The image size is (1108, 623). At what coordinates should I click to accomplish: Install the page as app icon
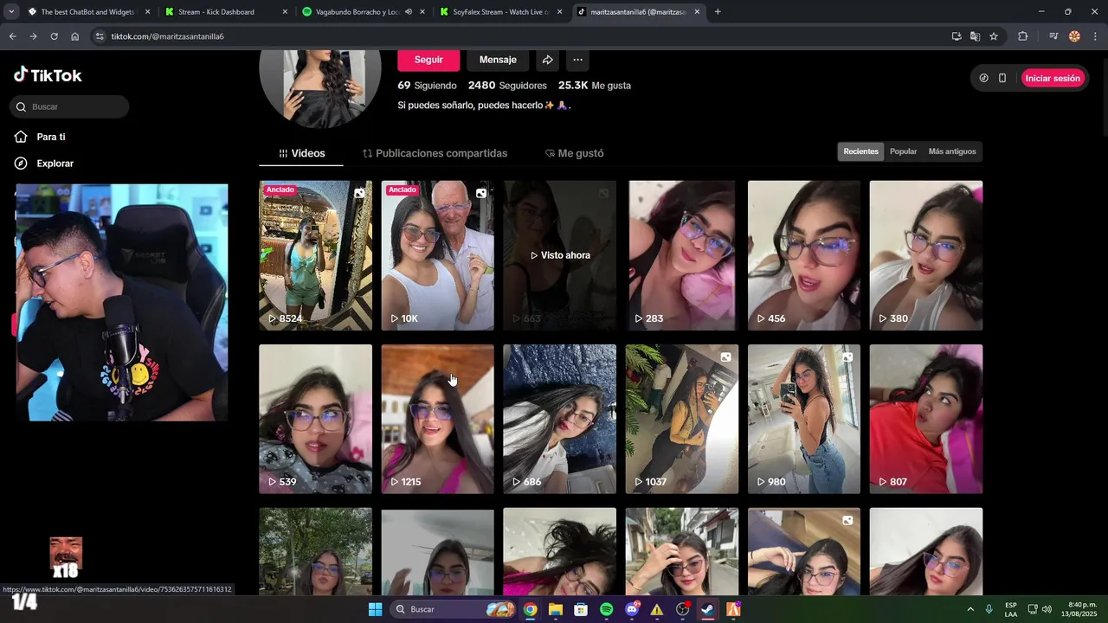pyautogui.click(x=957, y=36)
